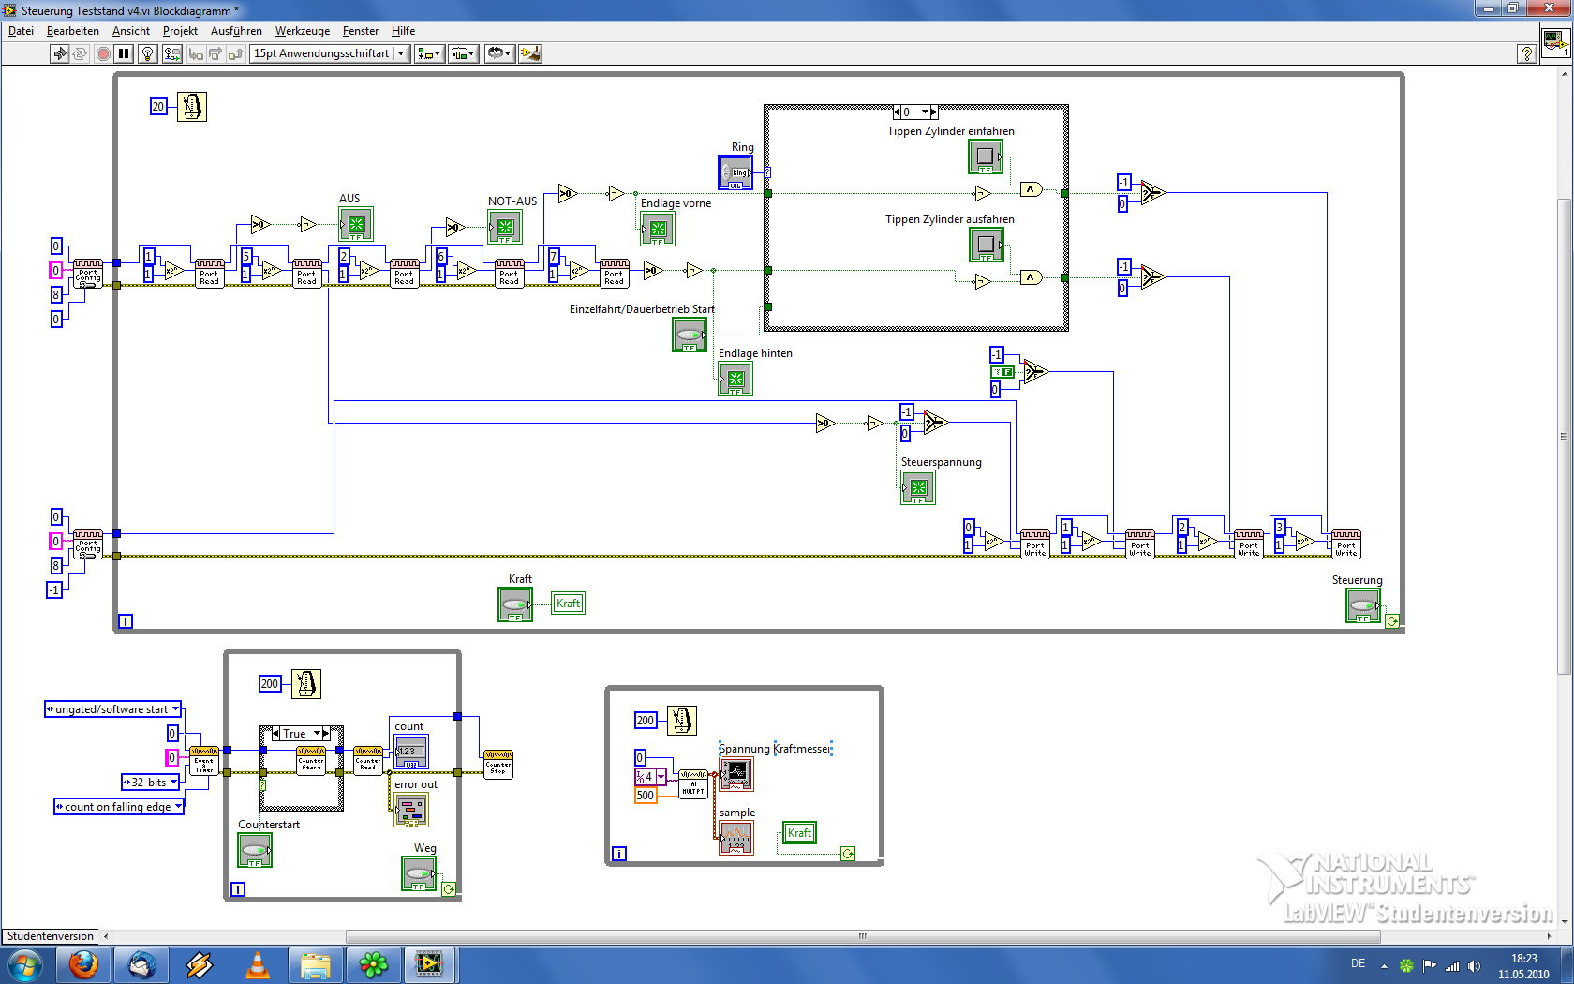Select the Counter Read node
The width and height of the screenshot is (1574, 984).
[368, 760]
